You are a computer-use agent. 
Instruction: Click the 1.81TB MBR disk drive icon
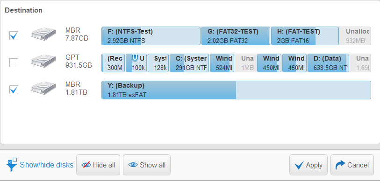(x=43, y=89)
